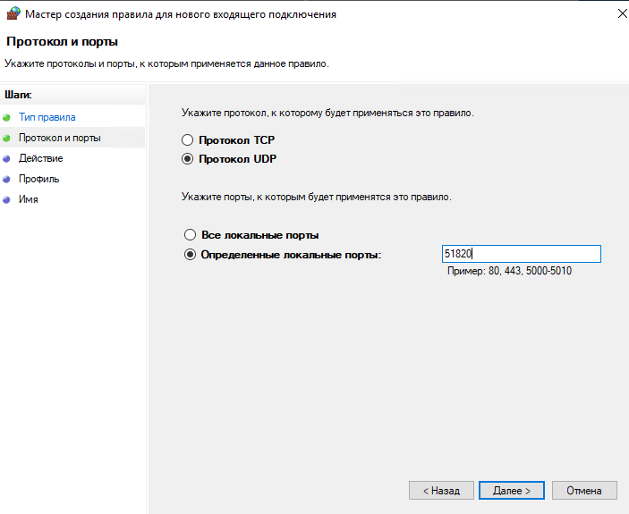Click the blue bullet beside "Действие"
The image size is (629, 514).
[6, 158]
